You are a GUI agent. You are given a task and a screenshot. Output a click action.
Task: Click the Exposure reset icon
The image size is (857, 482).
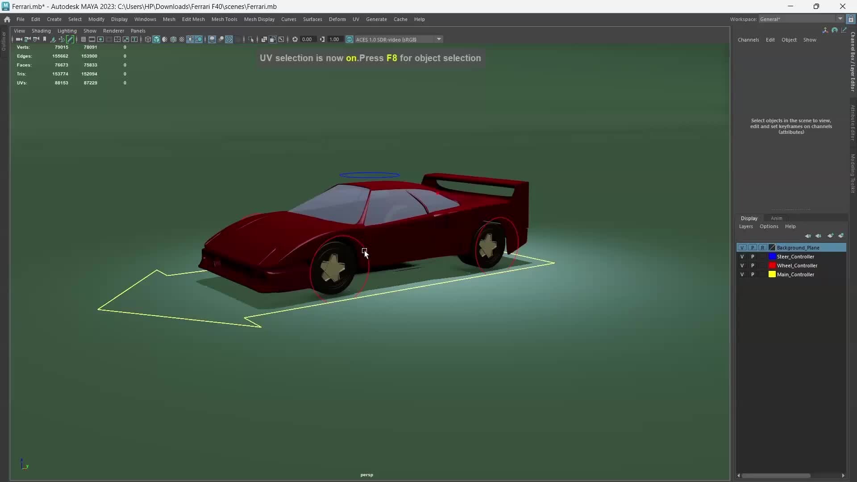[295, 39]
